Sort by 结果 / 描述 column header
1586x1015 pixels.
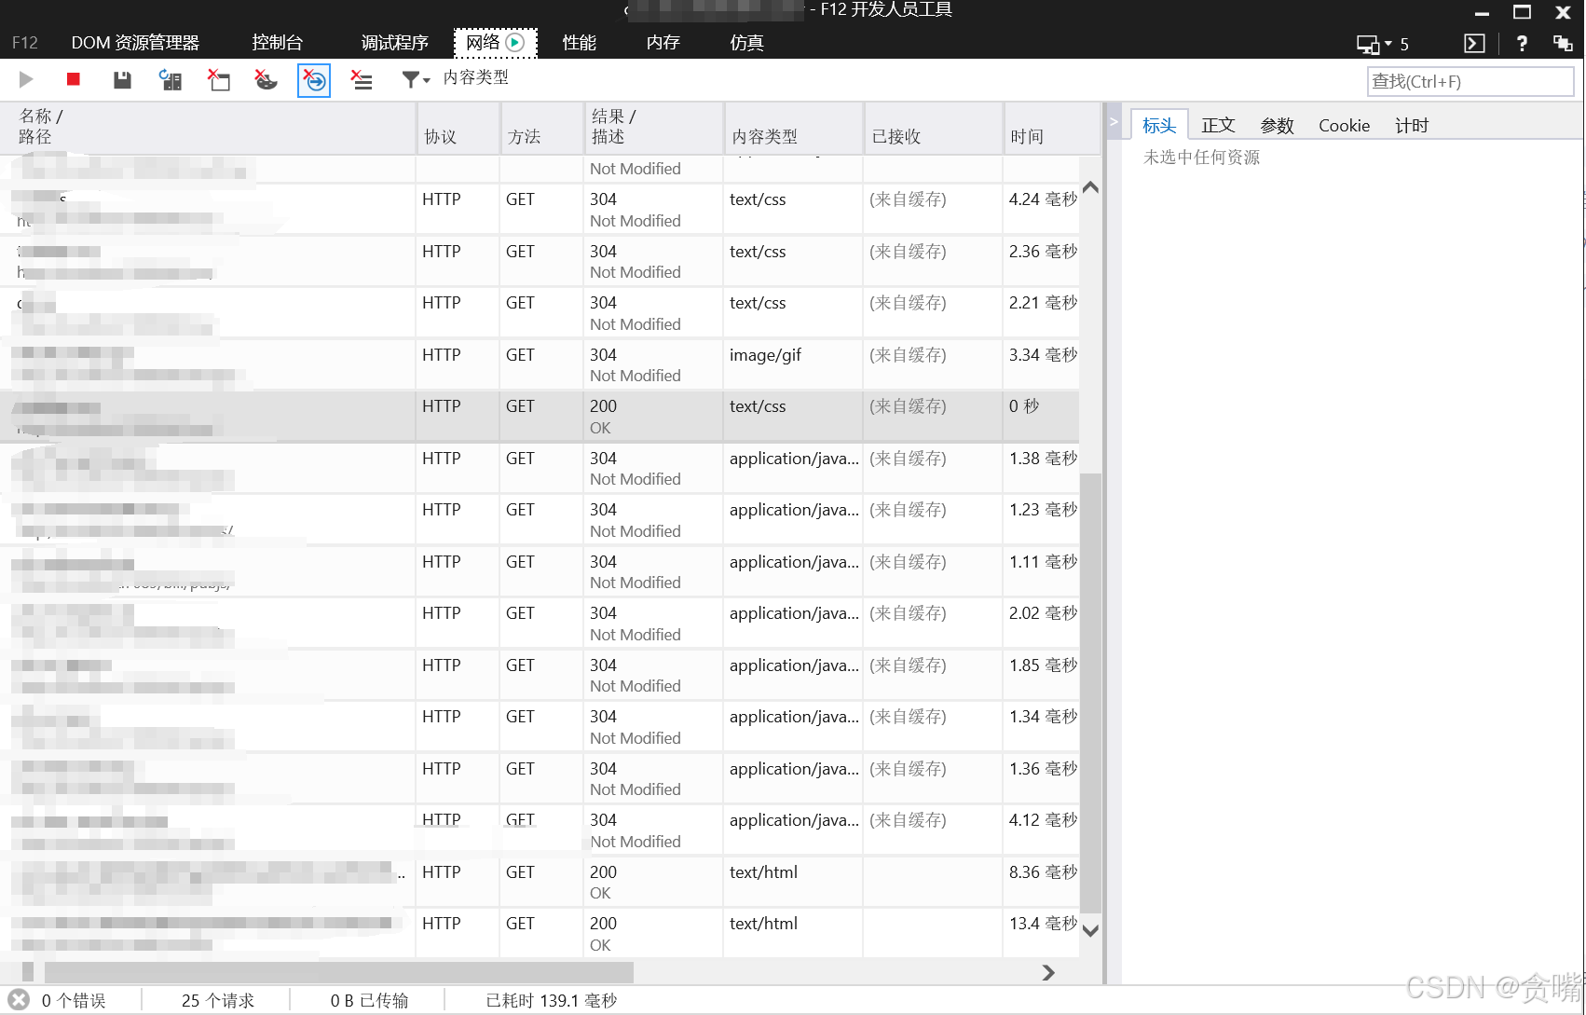(x=653, y=128)
